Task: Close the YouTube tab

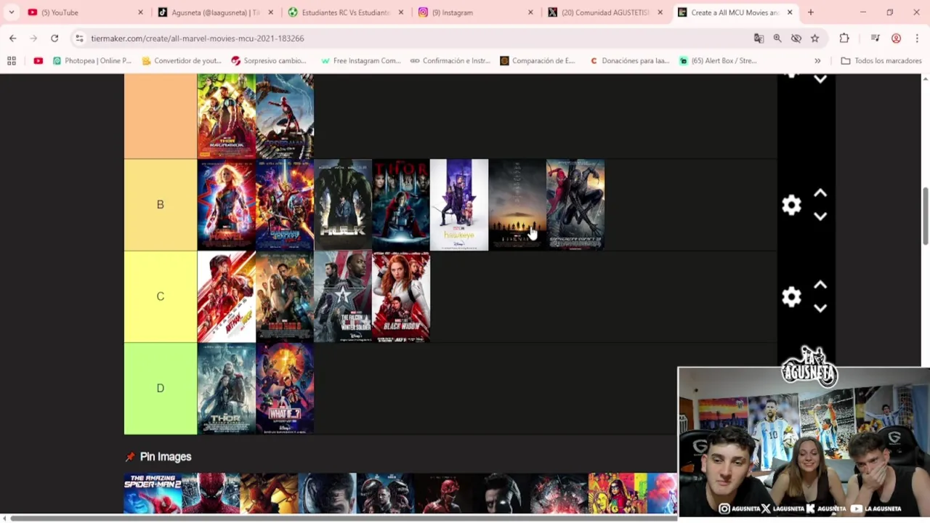Action: [x=140, y=12]
